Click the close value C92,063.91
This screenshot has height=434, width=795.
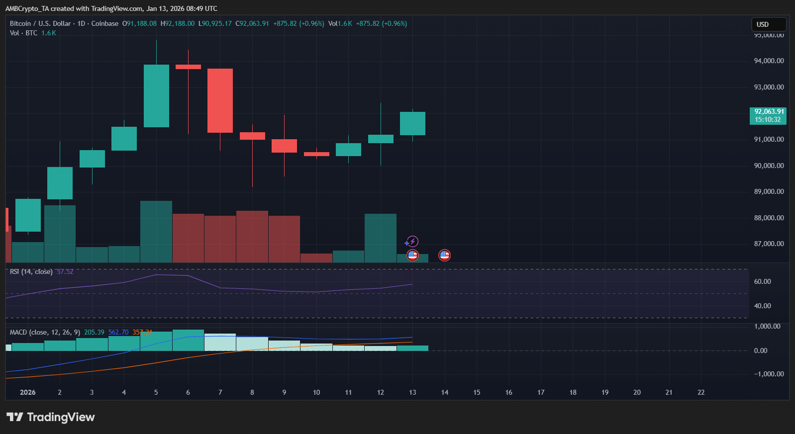pos(252,23)
